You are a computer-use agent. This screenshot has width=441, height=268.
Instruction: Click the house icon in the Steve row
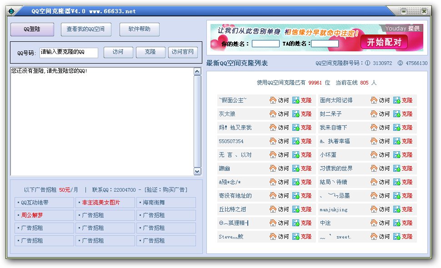tap(273, 237)
